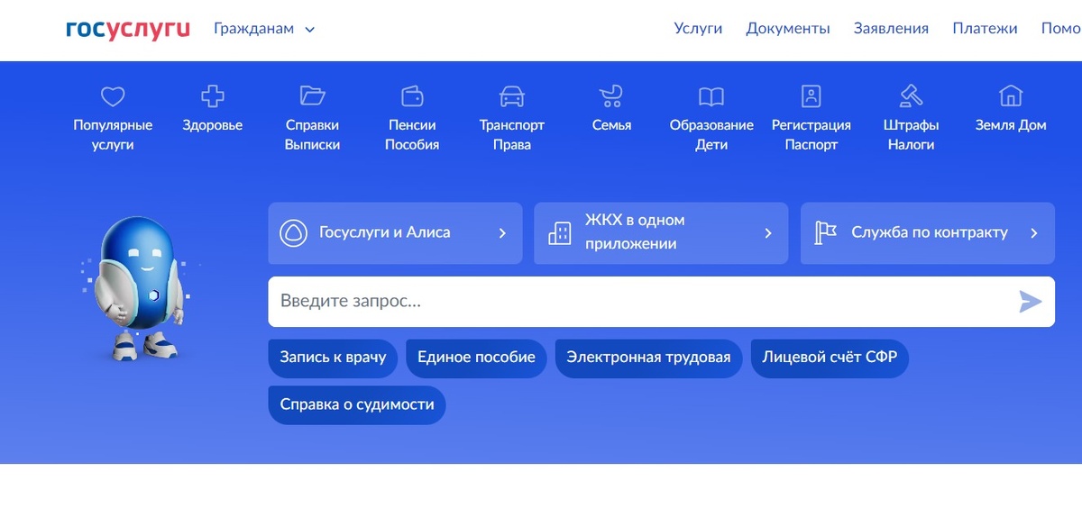Open the Образование Дети book icon
Screen dimensions: 1082x526
tap(711, 96)
